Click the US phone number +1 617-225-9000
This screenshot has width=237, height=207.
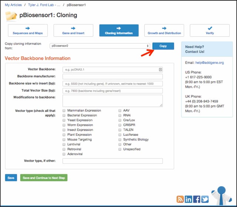pos(198,77)
